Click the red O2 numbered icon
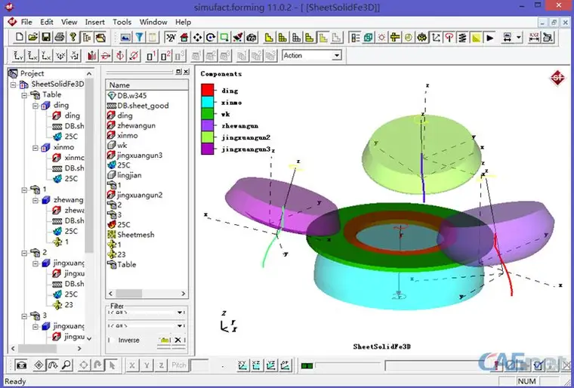The image size is (574, 388). [x=165, y=56]
